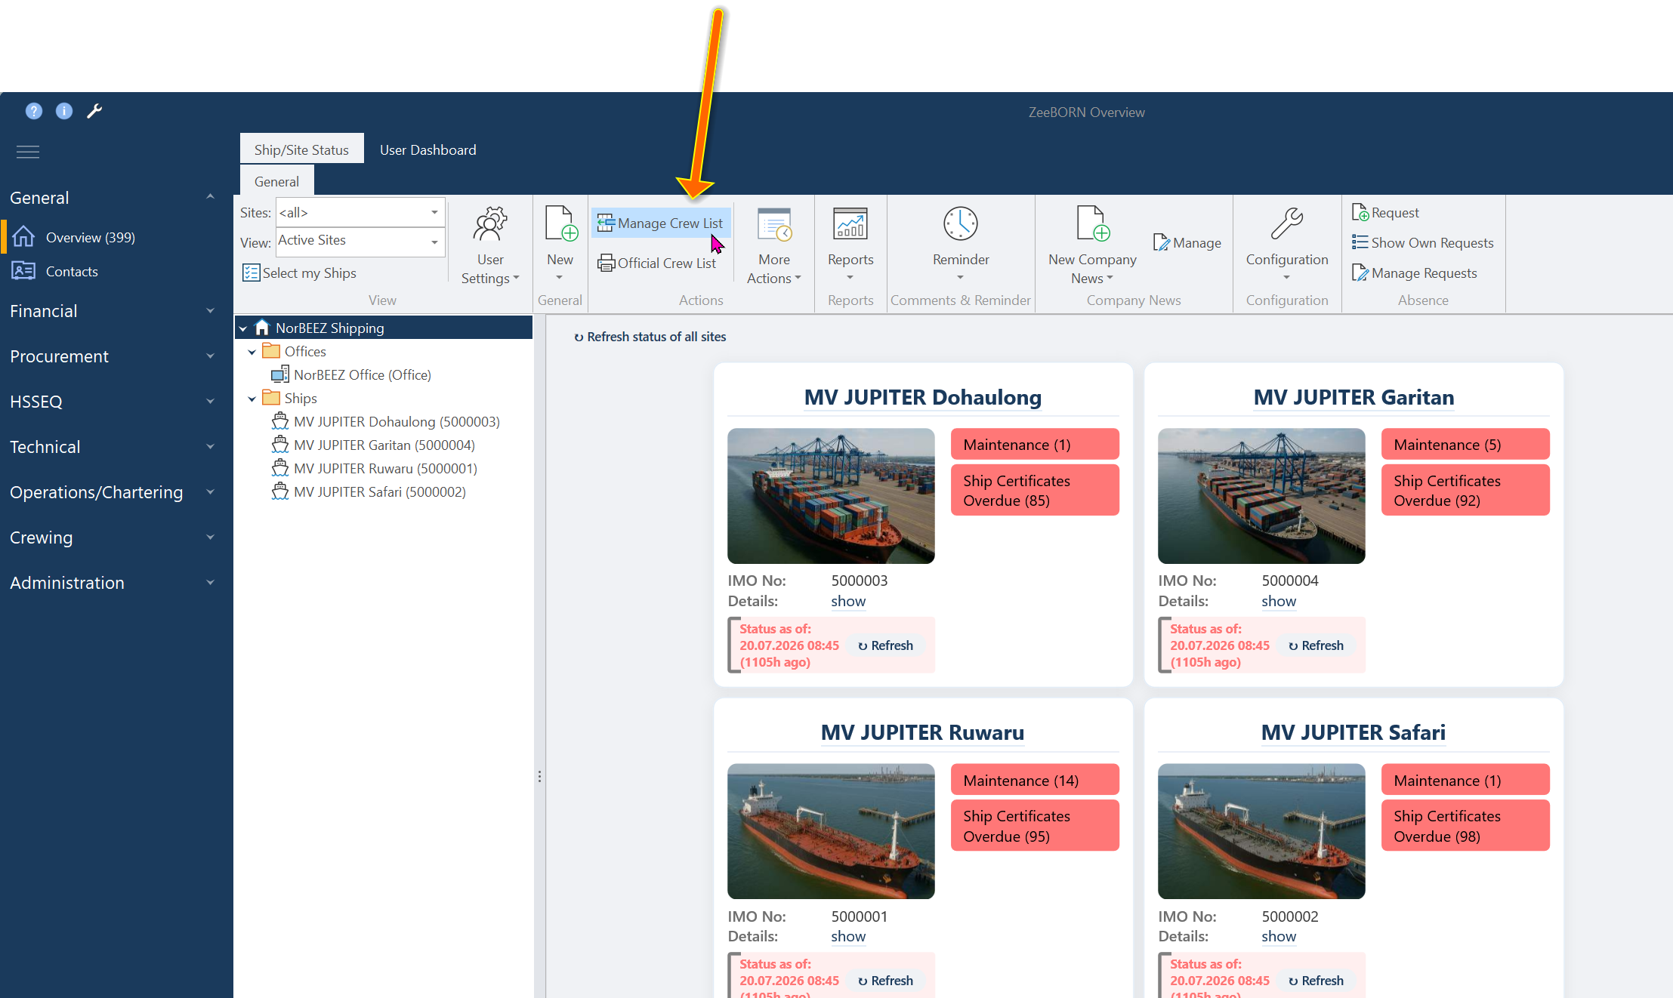Click Refresh status of all sites
The width and height of the screenshot is (1673, 998).
(x=650, y=337)
